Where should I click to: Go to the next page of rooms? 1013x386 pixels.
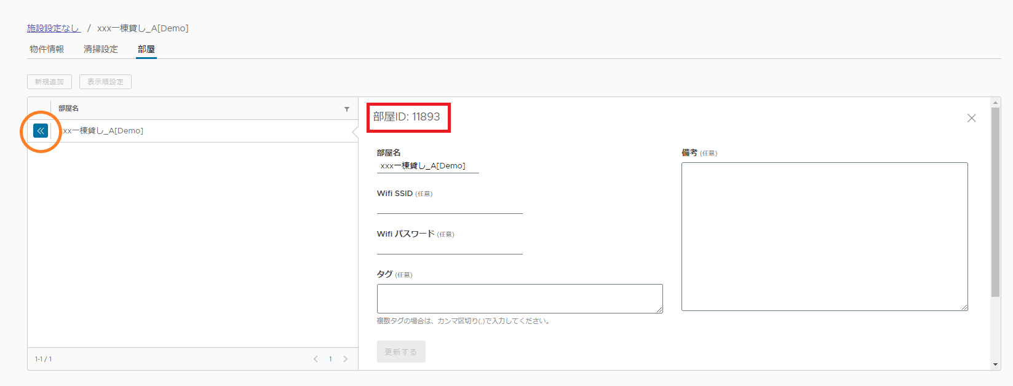click(x=345, y=359)
